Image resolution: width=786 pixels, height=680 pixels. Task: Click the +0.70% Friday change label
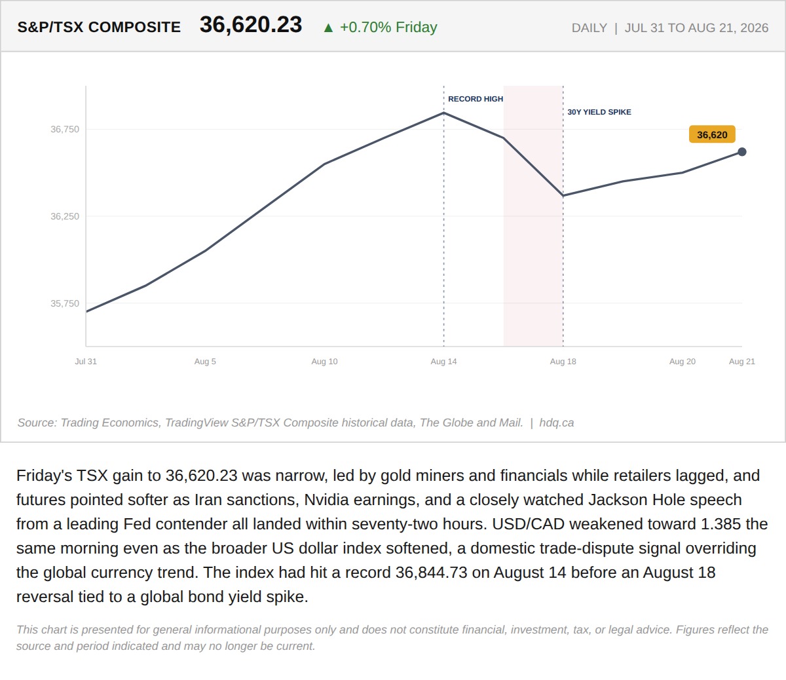[388, 27]
